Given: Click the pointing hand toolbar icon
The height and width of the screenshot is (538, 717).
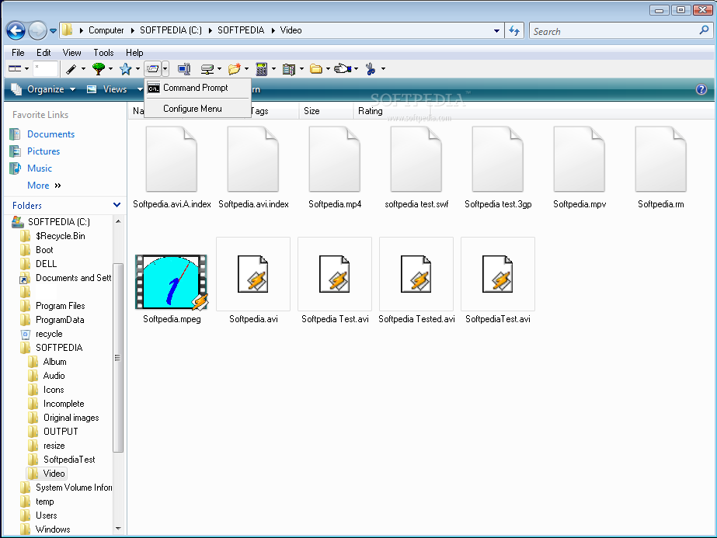Looking at the screenshot, I should 343,69.
